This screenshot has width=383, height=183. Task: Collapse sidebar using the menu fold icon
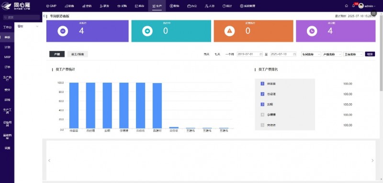pyautogui.click(x=44, y=16)
